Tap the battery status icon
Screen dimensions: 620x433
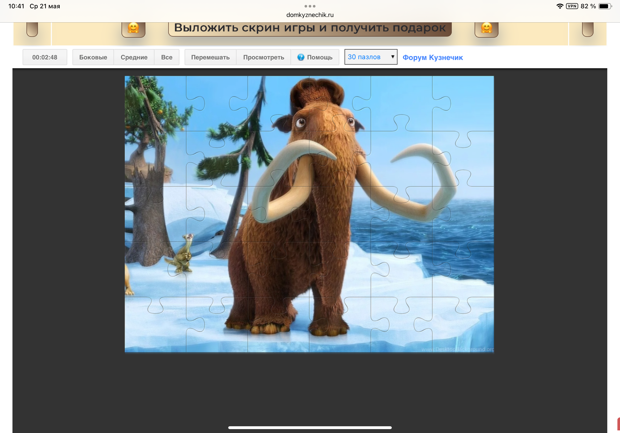(605, 6)
